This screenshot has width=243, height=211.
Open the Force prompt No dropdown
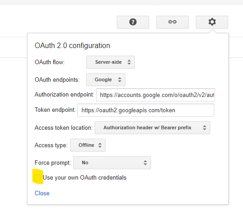click(112, 163)
